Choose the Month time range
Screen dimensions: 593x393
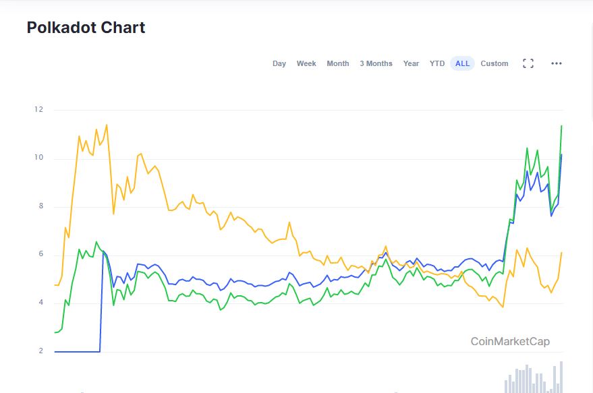tap(338, 63)
